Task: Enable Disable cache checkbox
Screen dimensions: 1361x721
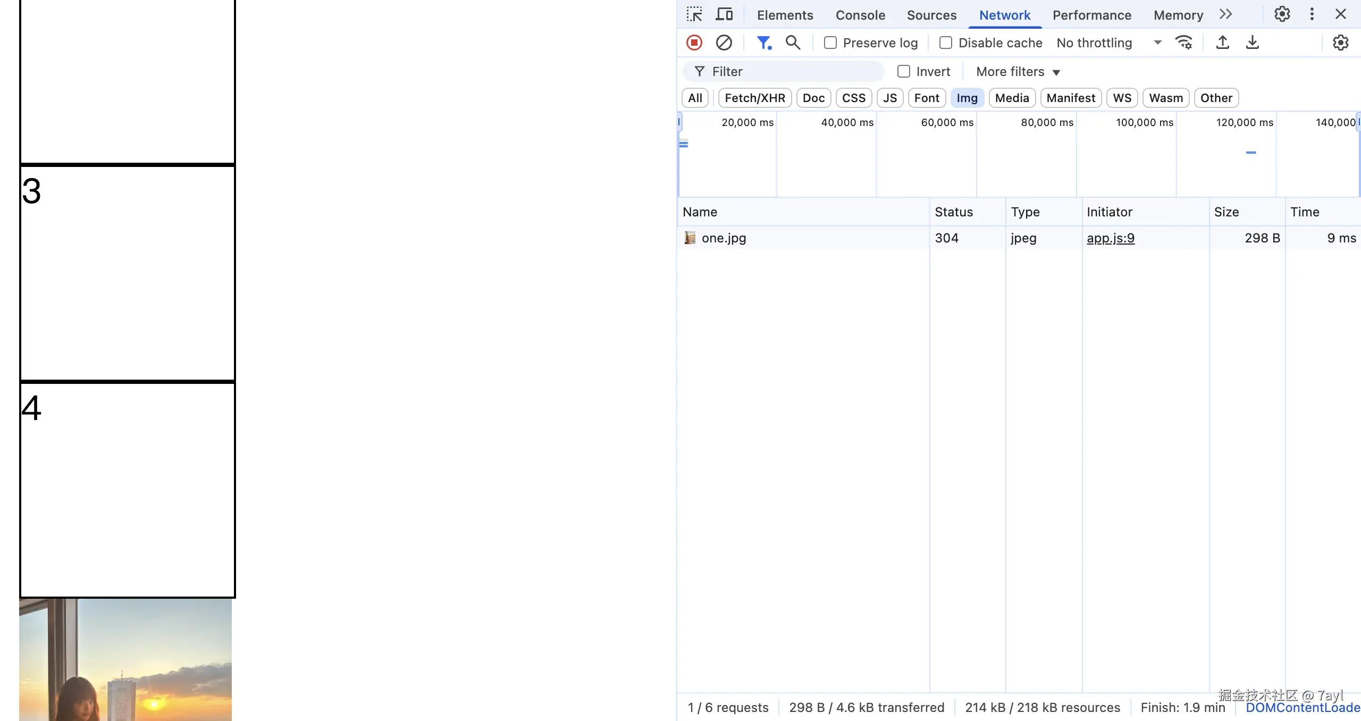Action: pyautogui.click(x=946, y=43)
